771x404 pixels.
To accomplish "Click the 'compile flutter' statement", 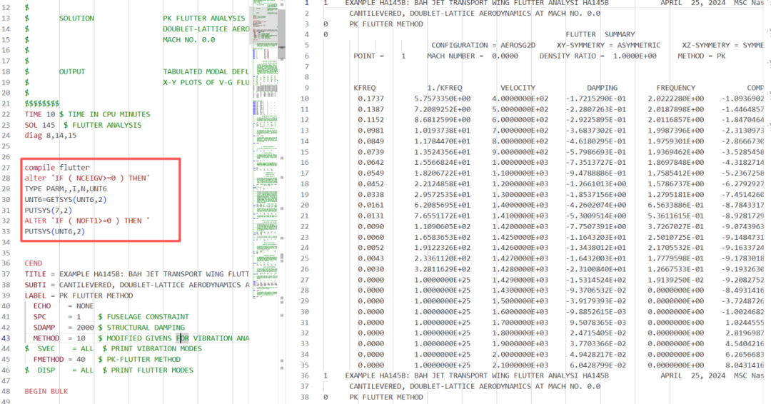I will tap(57, 168).
